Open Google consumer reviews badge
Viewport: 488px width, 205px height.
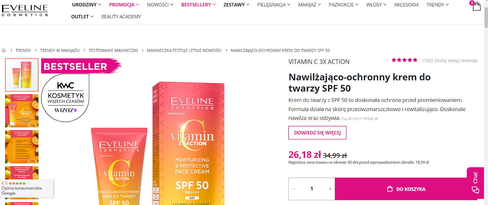[x=27, y=189]
